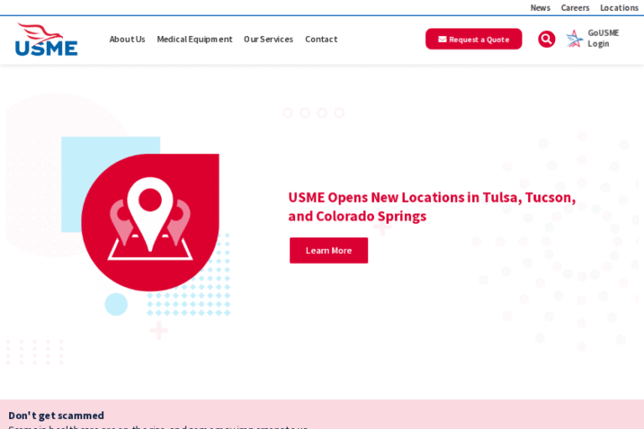Screen dimensions: 644x429
Task: Click the red location pin illustration
Action: pyautogui.click(x=150, y=222)
